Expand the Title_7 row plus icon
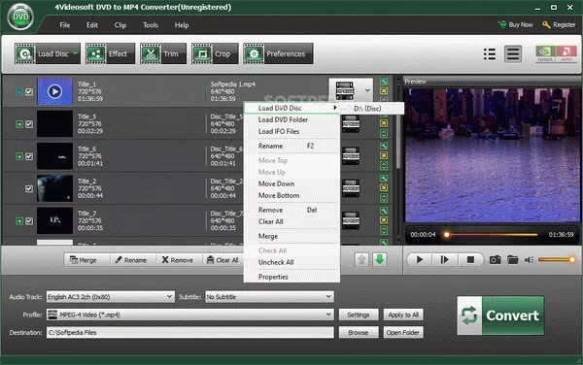 (19, 221)
